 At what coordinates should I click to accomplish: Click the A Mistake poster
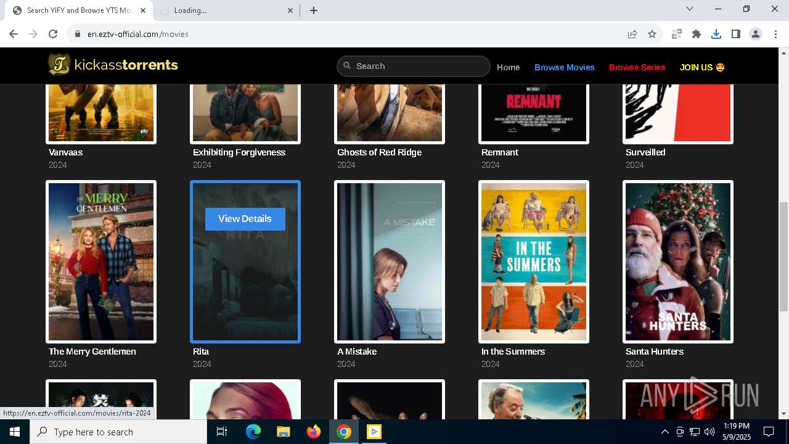390,261
